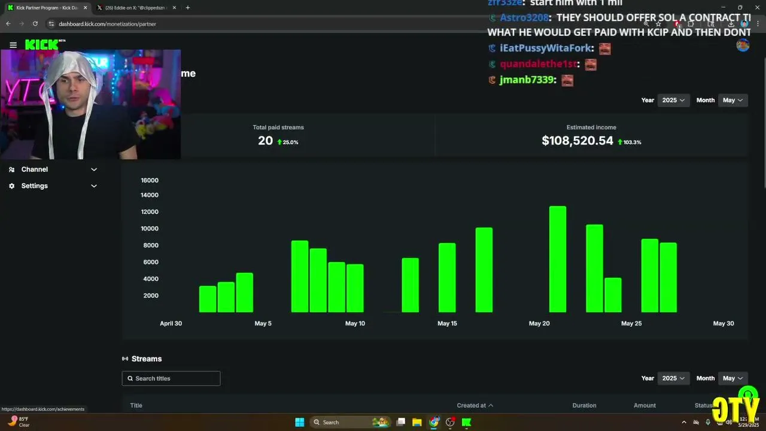This screenshot has height=431, width=766.
Task: Click the May 25 axis label
Action: click(631, 323)
